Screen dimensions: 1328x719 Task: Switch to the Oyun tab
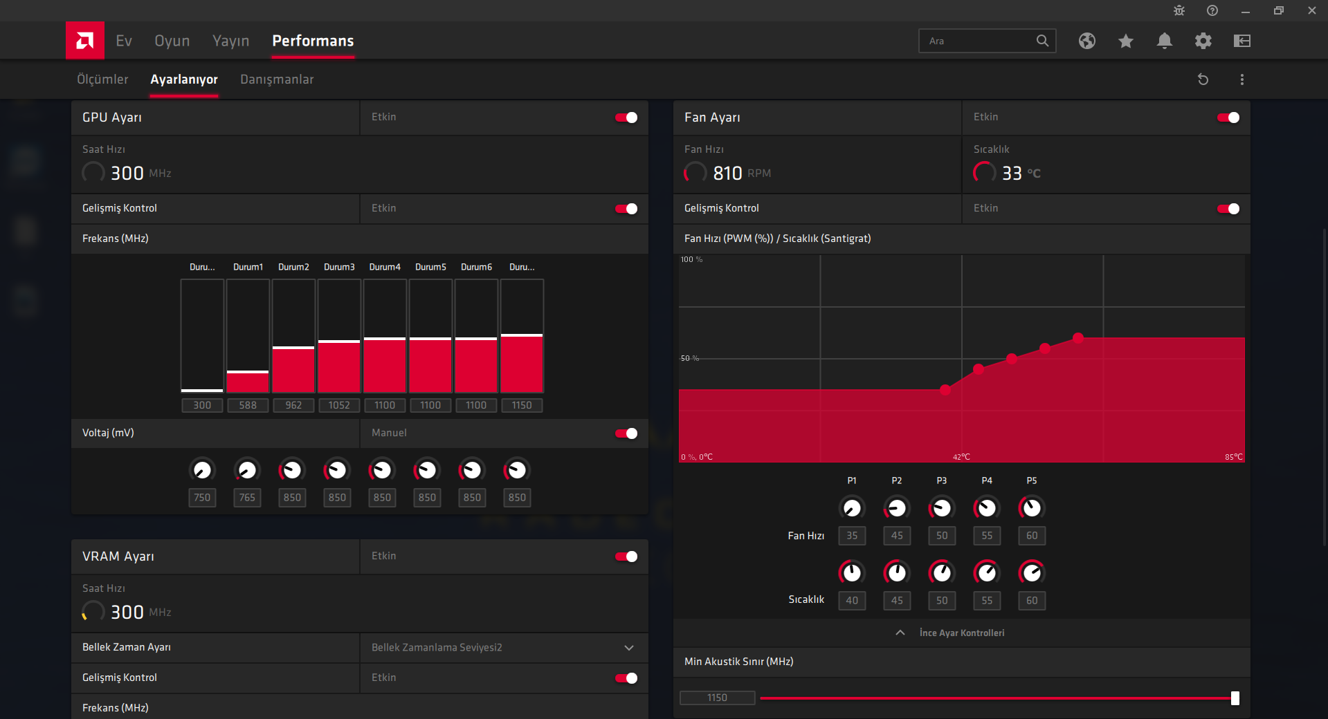click(x=172, y=41)
